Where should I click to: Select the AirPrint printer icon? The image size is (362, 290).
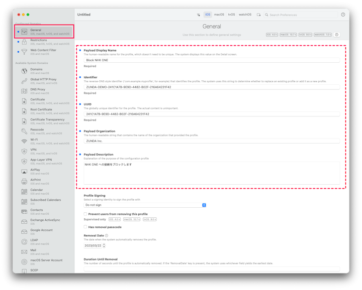point(24,182)
